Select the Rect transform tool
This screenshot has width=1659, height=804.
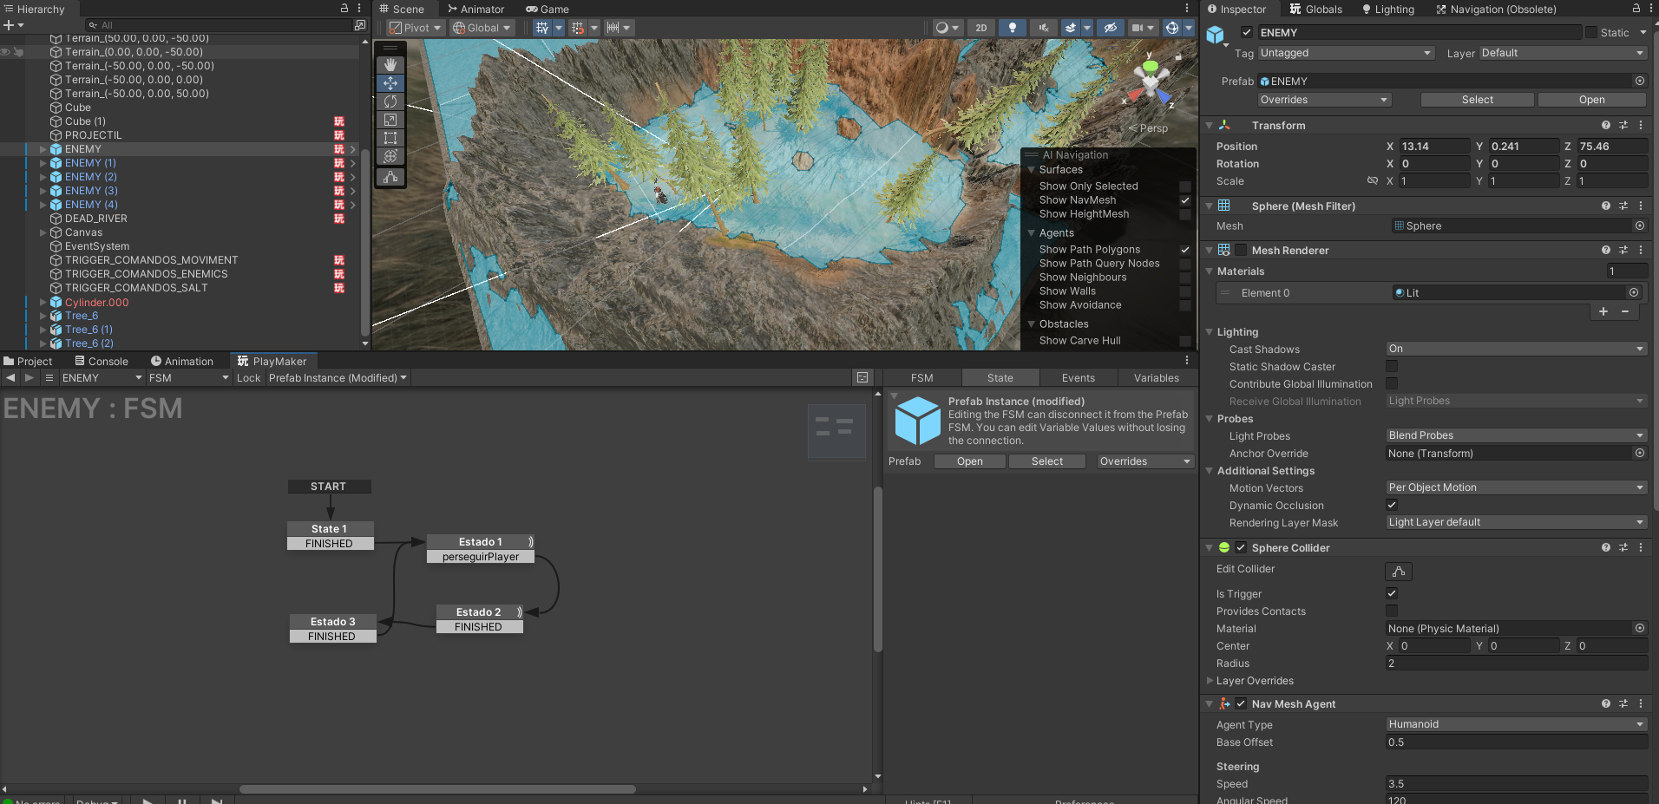click(x=390, y=138)
